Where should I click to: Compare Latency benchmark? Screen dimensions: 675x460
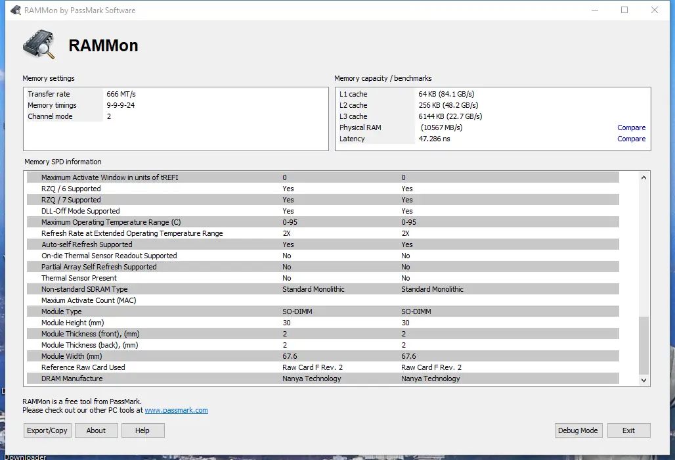tap(631, 139)
